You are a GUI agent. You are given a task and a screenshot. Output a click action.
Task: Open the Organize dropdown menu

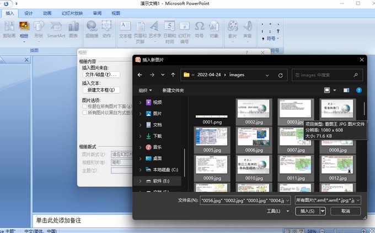point(146,90)
